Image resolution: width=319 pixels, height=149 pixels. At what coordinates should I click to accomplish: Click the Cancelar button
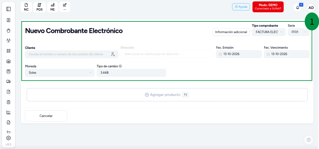(x=46, y=116)
